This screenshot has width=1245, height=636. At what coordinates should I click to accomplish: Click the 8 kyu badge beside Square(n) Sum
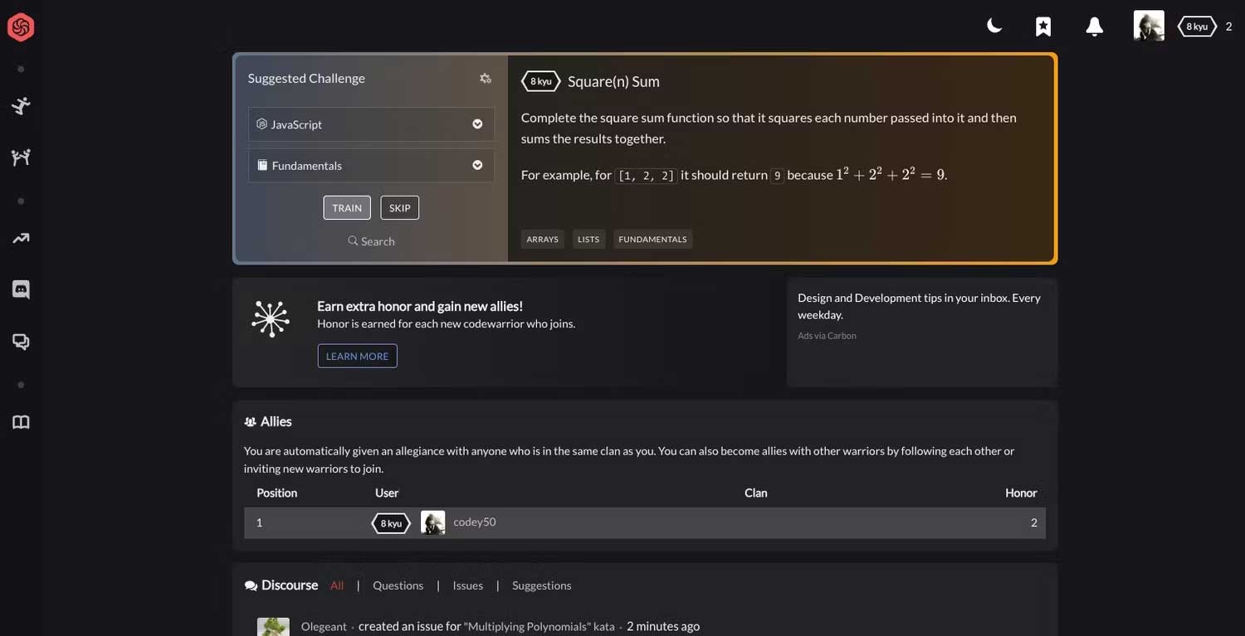(541, 81)
